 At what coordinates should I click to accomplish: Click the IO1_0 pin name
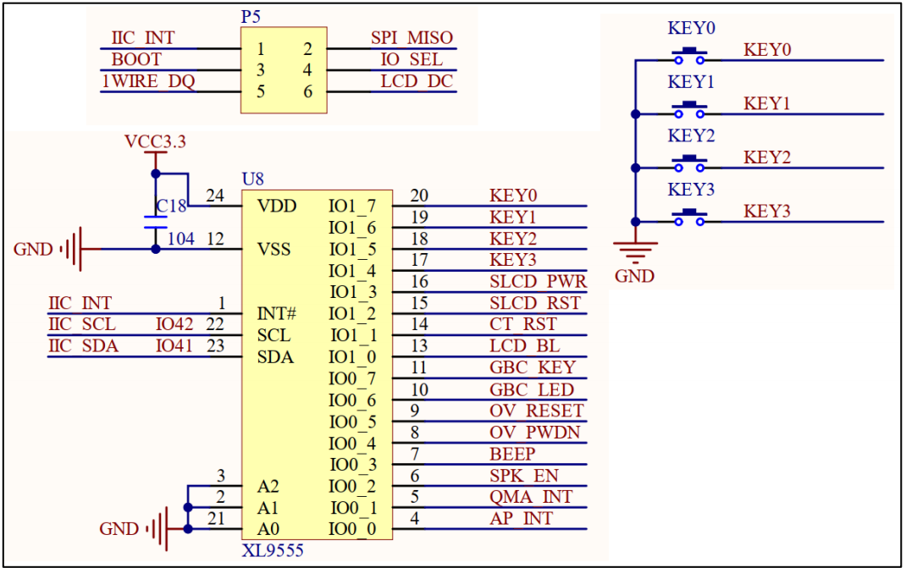(352, 357)
